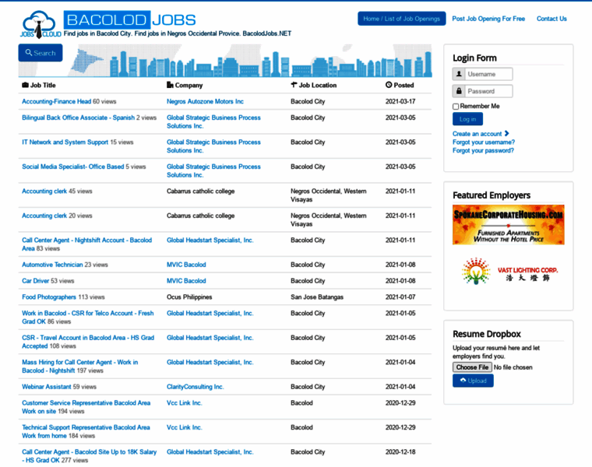Select the San Jose Batangas location text
The height and width of the screenshot is (467, 592).
click(x=317, y=297)
